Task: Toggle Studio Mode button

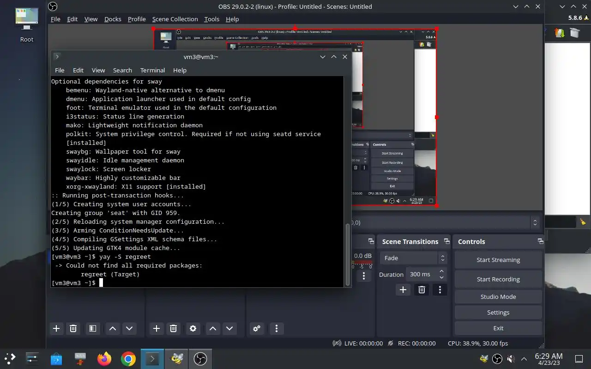Action: tap(498, 297)
